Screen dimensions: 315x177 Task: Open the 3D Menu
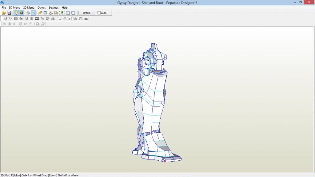pyautogui.click(x=14, y=8)
